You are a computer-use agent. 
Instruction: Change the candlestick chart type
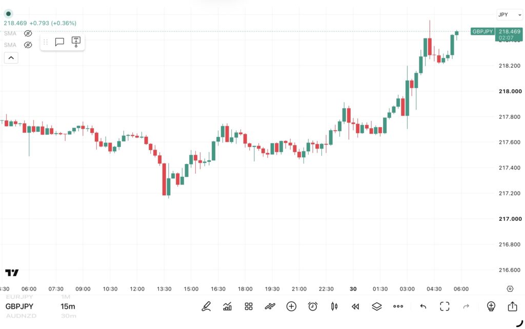point(334,306)
